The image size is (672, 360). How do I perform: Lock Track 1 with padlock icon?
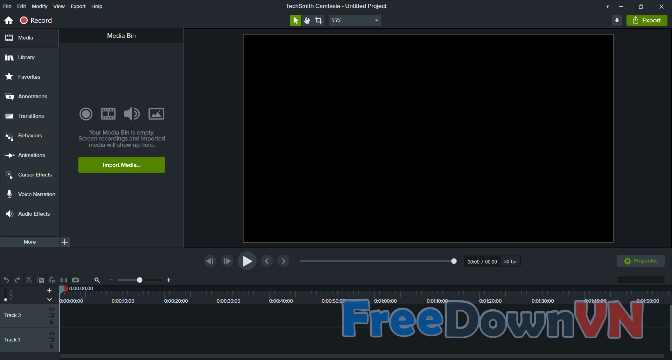51,346
